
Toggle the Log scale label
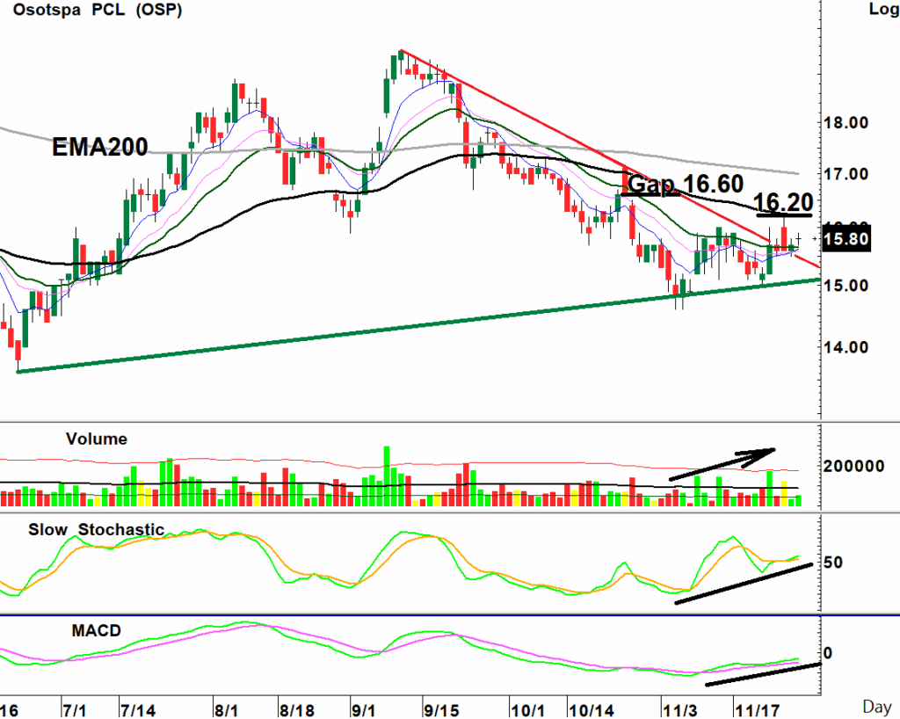click(882, 11)
